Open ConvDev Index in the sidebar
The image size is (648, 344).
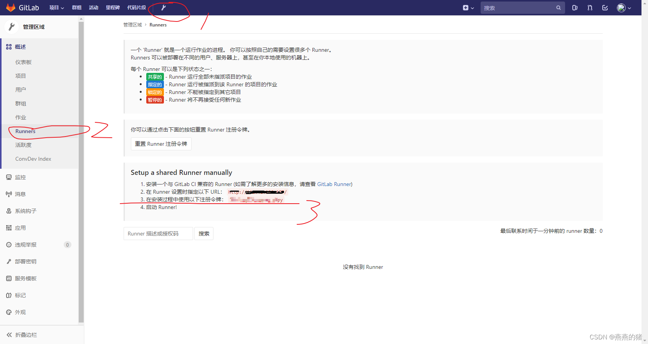point(33,159)
